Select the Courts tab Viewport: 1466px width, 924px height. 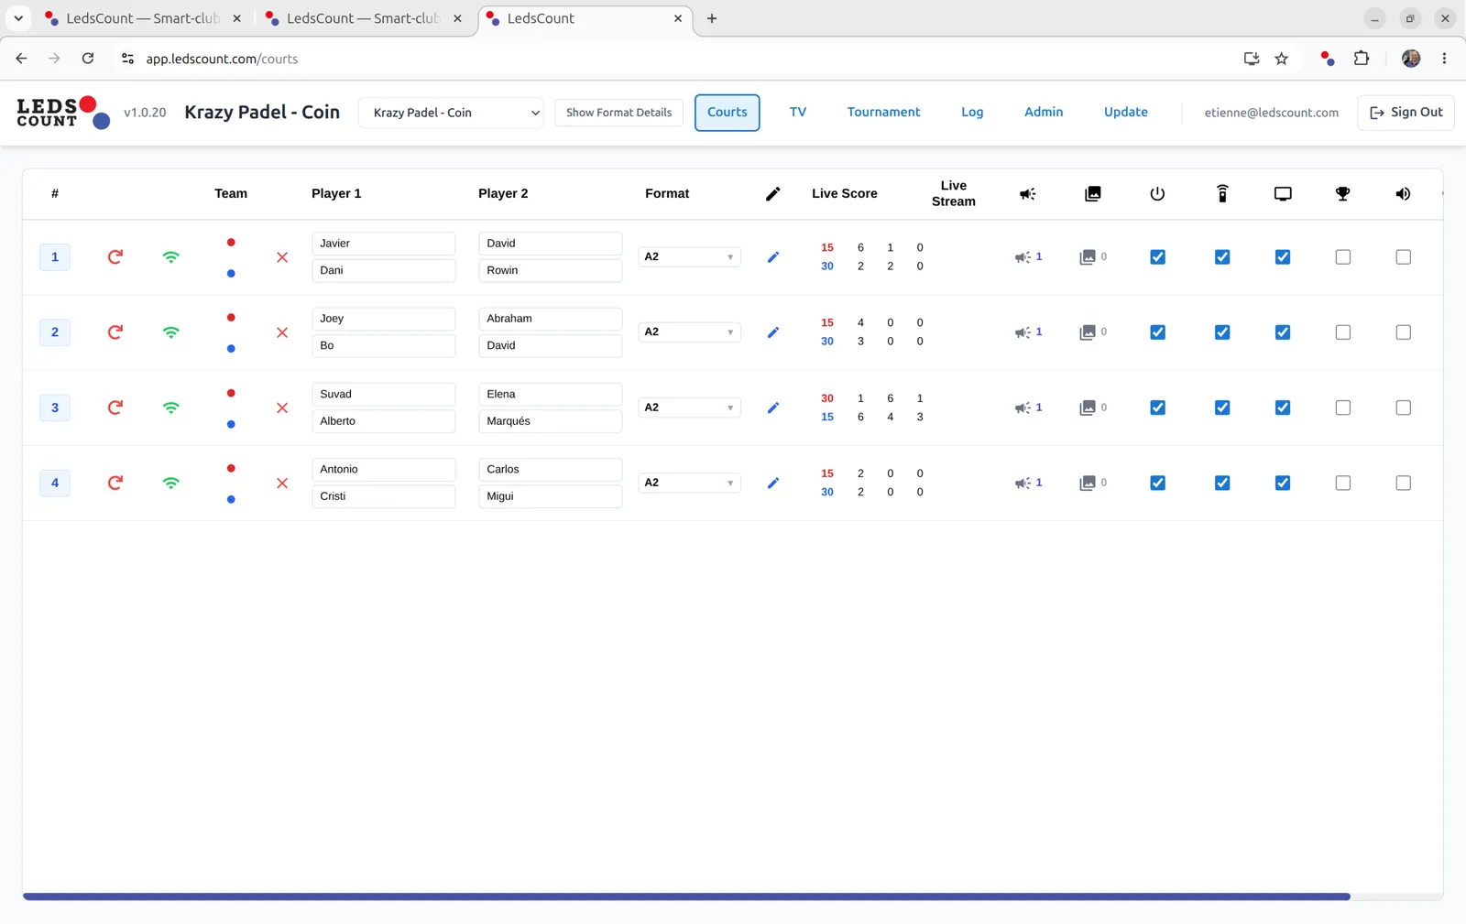click(x=727, y=113)
